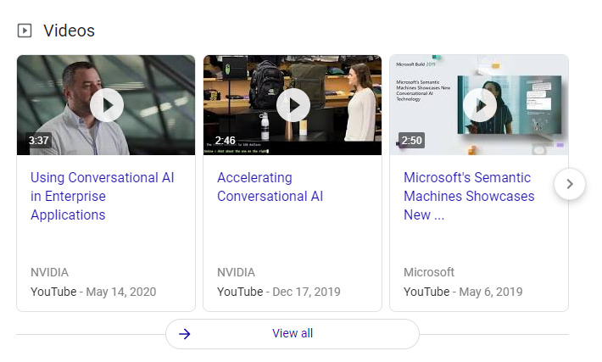Click the YouTube May 6, 2019 source line
Screen dimensions: 602x362
pyautogui.click(x=462, y=292)
